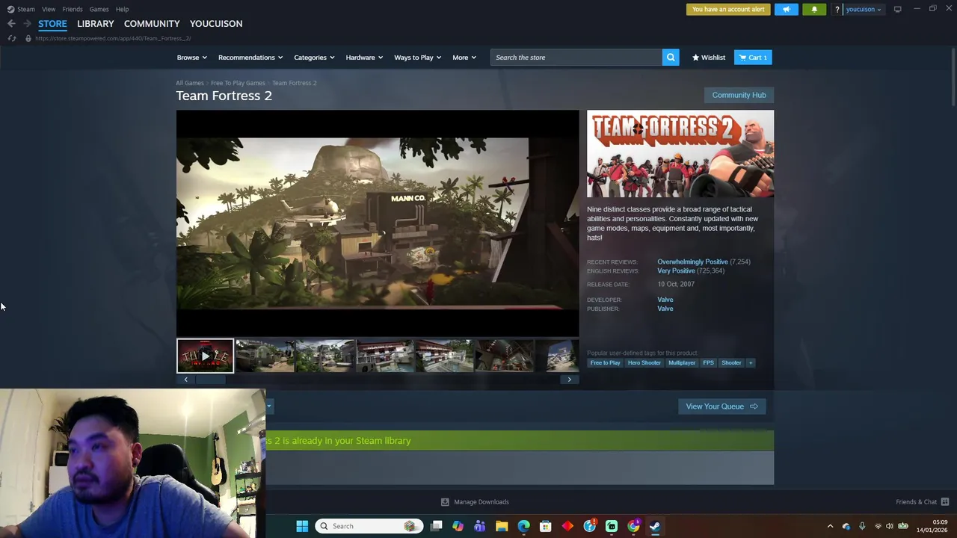Open Friends & Chat icon
Screen dimensions: 957x538
click(945, 502)
